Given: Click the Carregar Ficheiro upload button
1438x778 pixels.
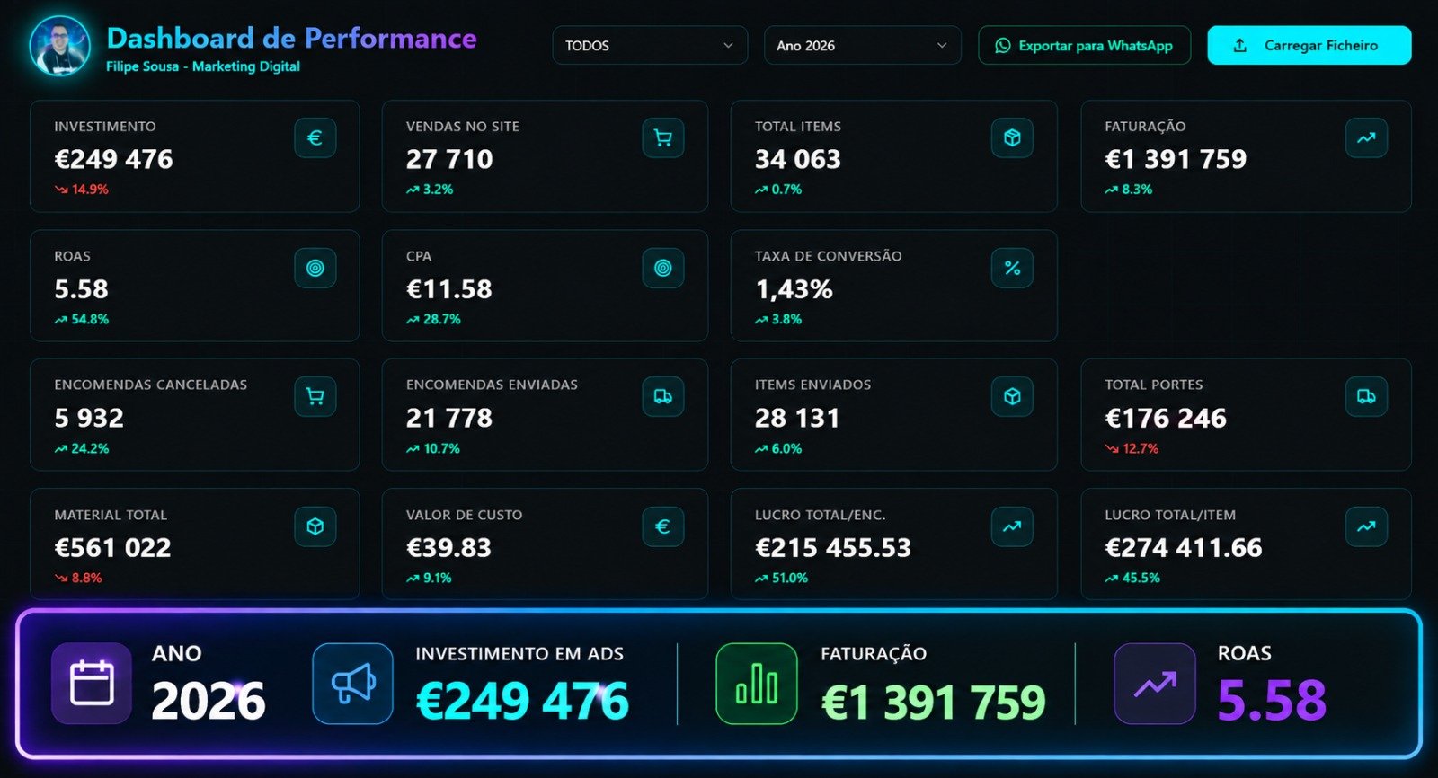Looking at the screenshot, I should click(1309, 45).
